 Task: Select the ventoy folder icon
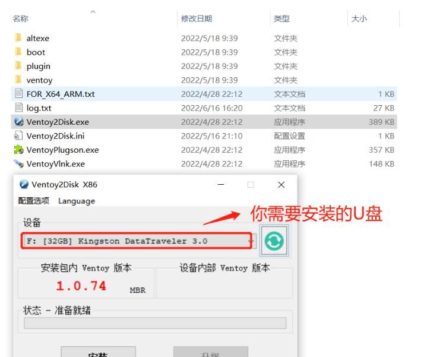coord(18,80)
